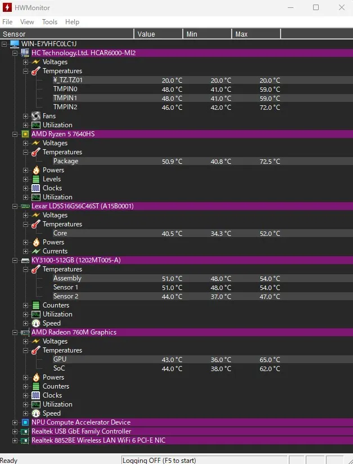Viewport: 353px width, 464px height.
Task: Collapse the AMD Ryzen 5 7640HS node
Action: tap(15, 134)
